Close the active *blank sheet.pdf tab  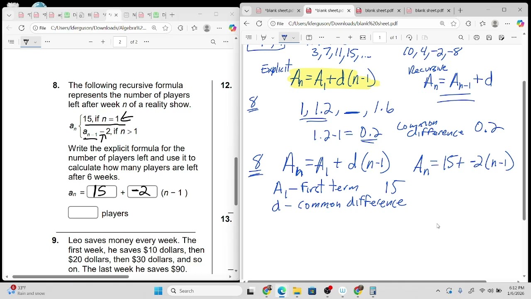point(349,10)
